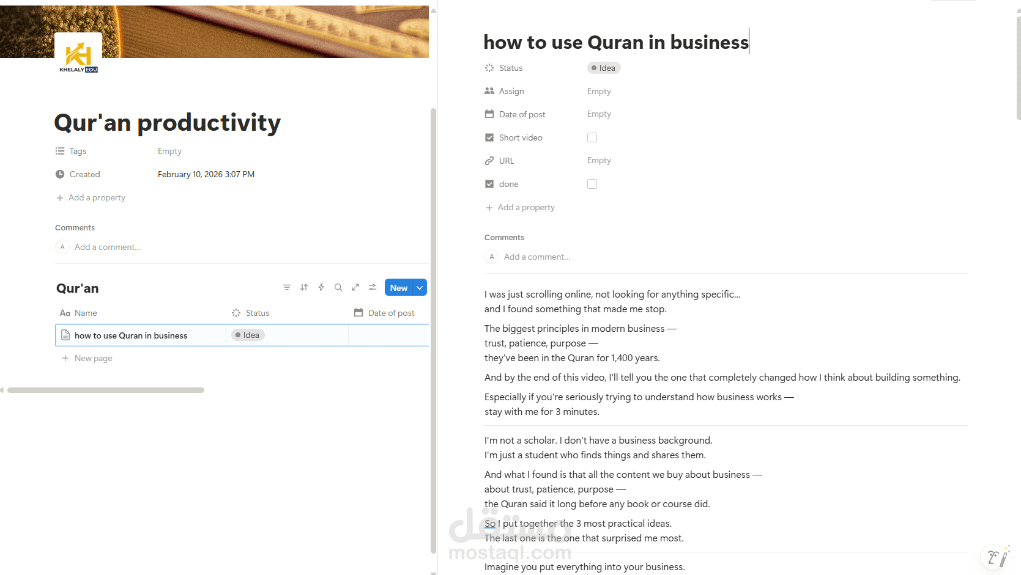Expand the New button dropdown arrow
This screenshot has height=575, width=1021.
pos(420,288)
